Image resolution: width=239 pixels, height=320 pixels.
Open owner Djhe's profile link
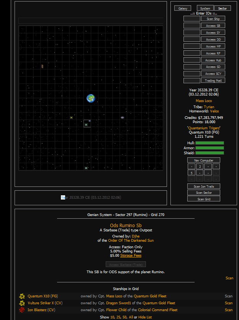pos(136,236)
